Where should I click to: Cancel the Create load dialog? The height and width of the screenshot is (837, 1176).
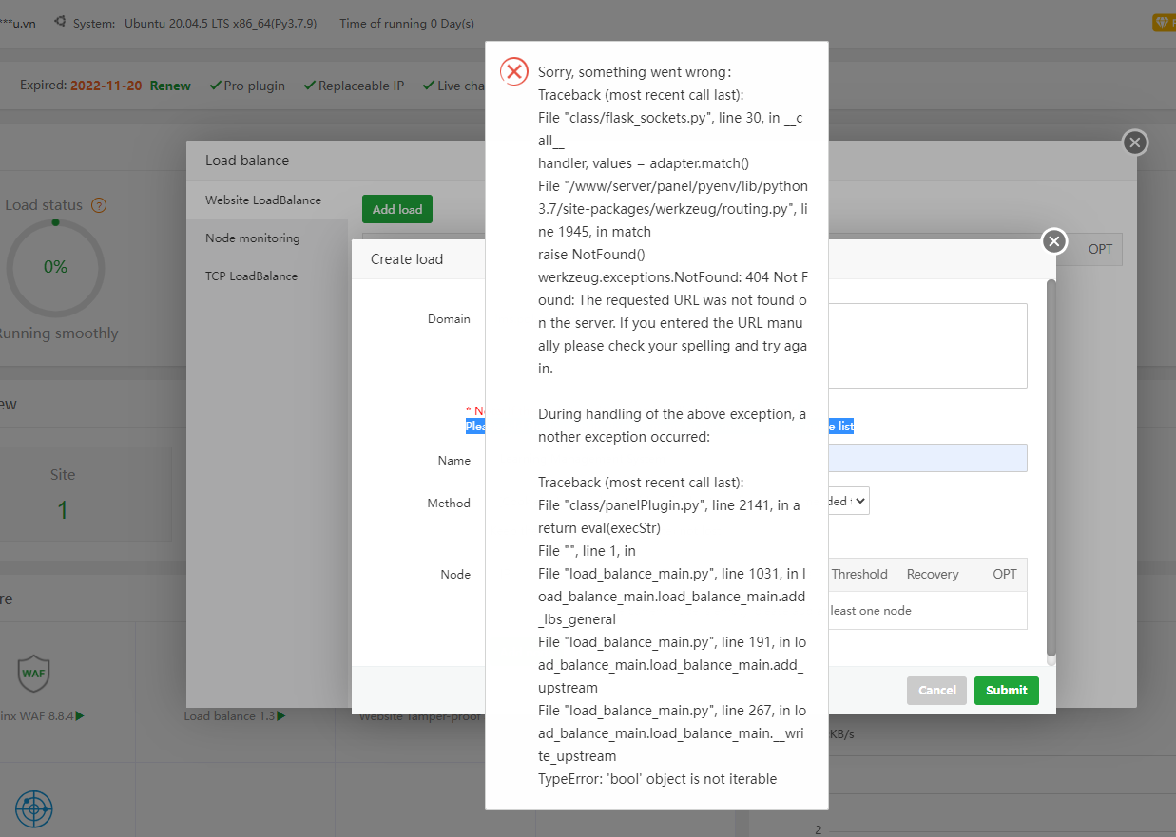[936, 691]
